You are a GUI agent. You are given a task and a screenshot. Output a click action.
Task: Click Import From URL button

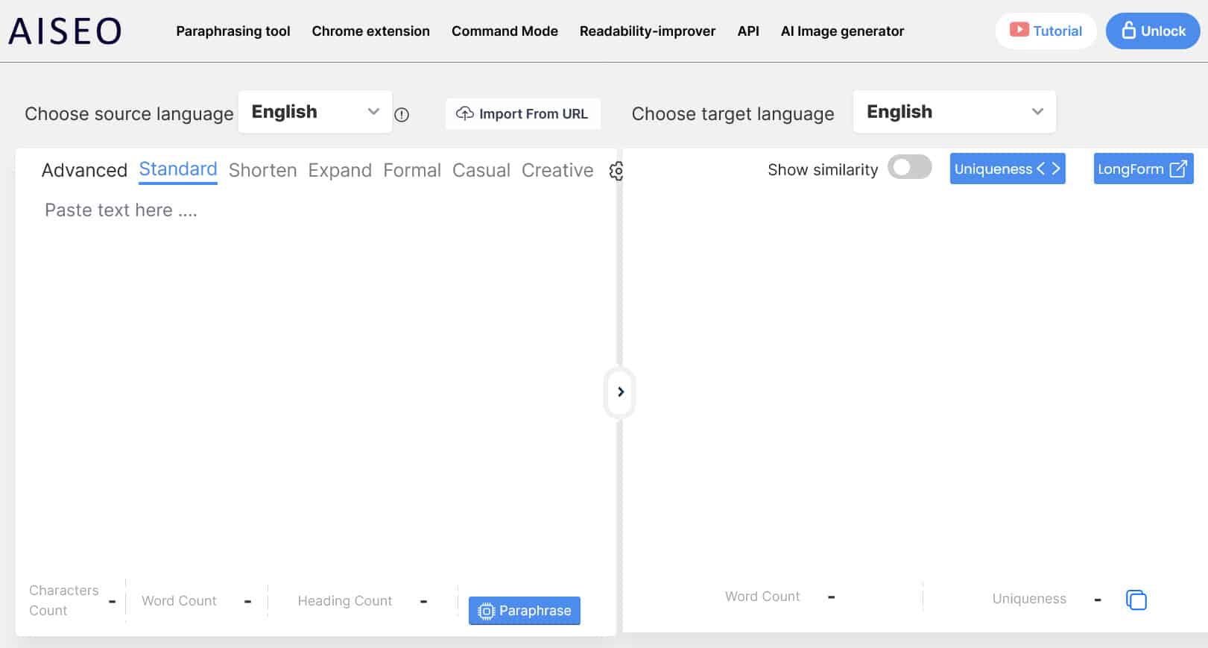522,114
